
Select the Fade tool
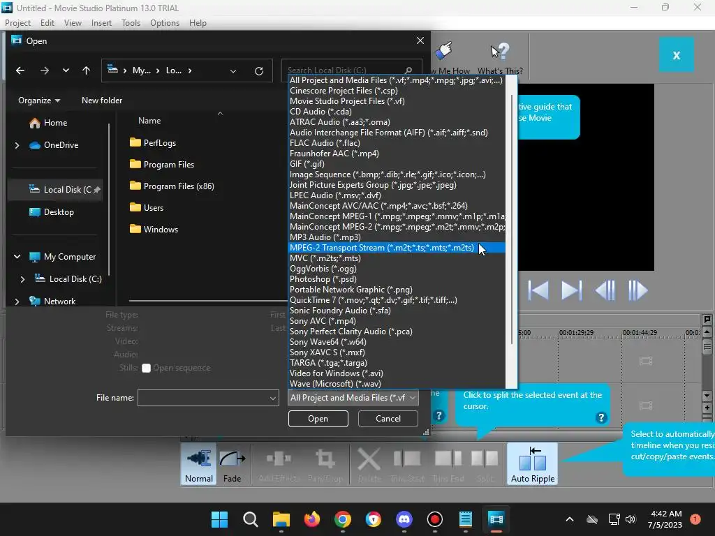(x=232, y=465)
